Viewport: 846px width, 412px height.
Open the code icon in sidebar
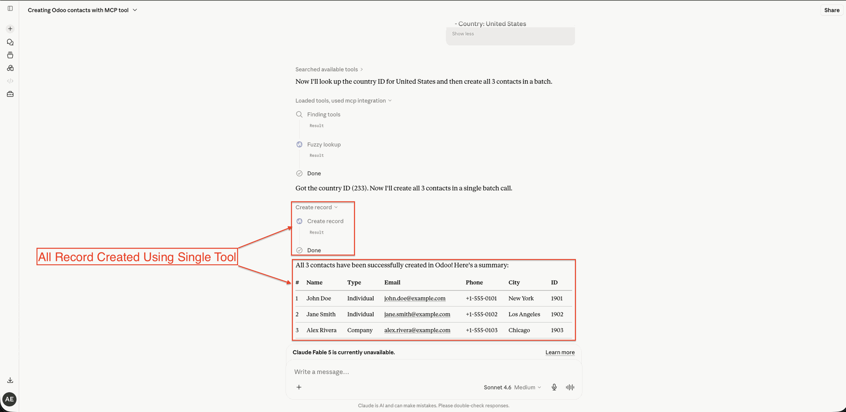pyautogui.click(x=10, y=81)
